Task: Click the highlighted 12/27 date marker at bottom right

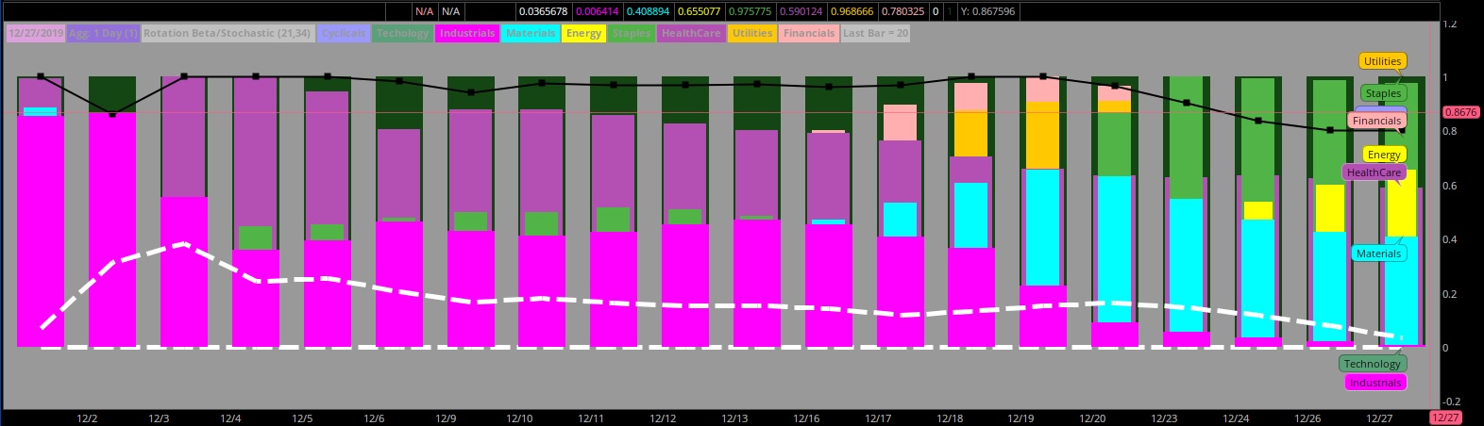Action: click(x=1445, y=418)
